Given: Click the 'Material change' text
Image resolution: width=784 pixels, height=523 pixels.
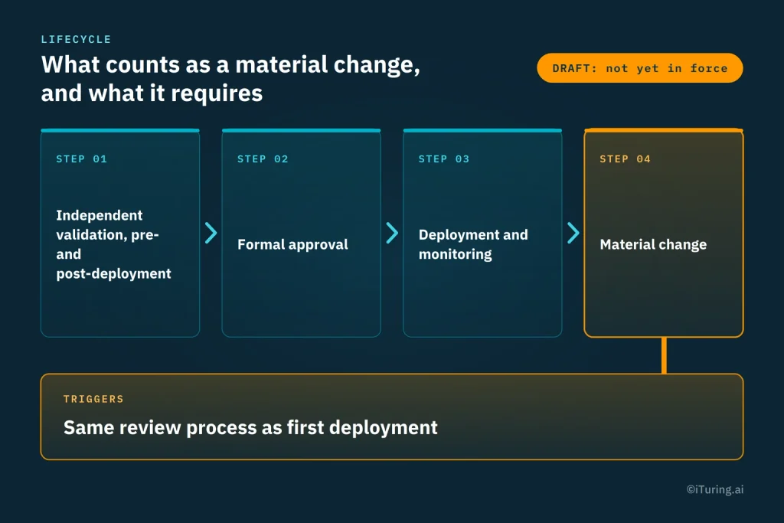Looking at the screenshot, I should tap(653, 244).
